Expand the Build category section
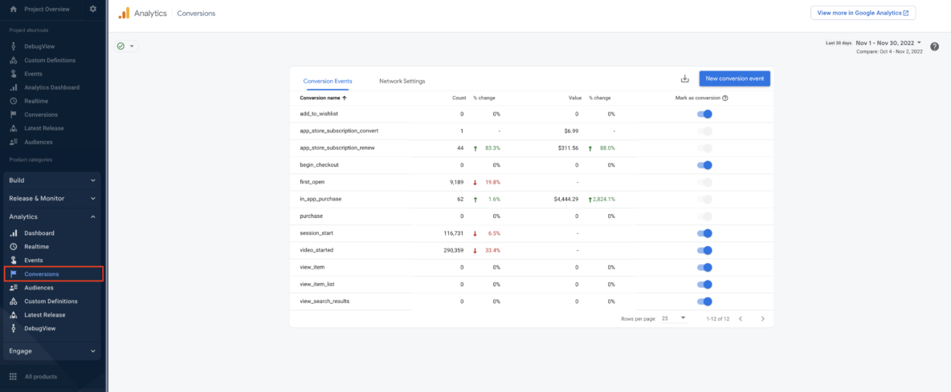Viewport: 951px width, 392px height. click(52, 180)
